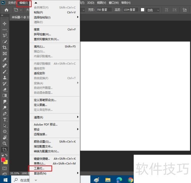Image resolution: width=191 pixels, height=183 pixels.
Task: Click white artboard background color swatch
Action: (x=142, y=10)
